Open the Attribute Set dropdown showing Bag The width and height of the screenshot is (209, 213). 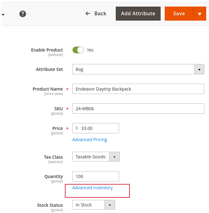pos(138,69)
